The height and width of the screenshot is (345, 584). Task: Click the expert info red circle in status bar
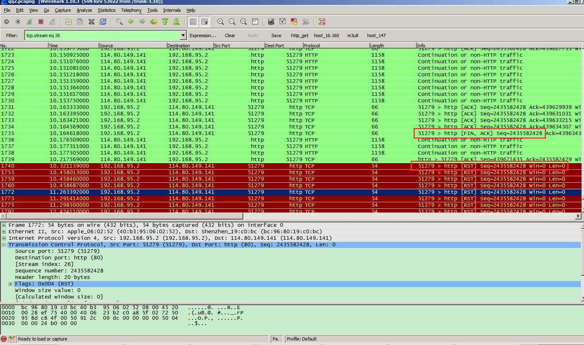[4, 339]
